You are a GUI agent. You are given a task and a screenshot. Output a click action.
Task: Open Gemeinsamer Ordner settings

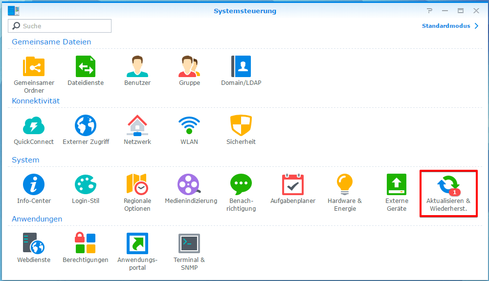34,66
